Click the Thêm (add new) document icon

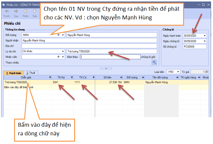coord(26,12)
